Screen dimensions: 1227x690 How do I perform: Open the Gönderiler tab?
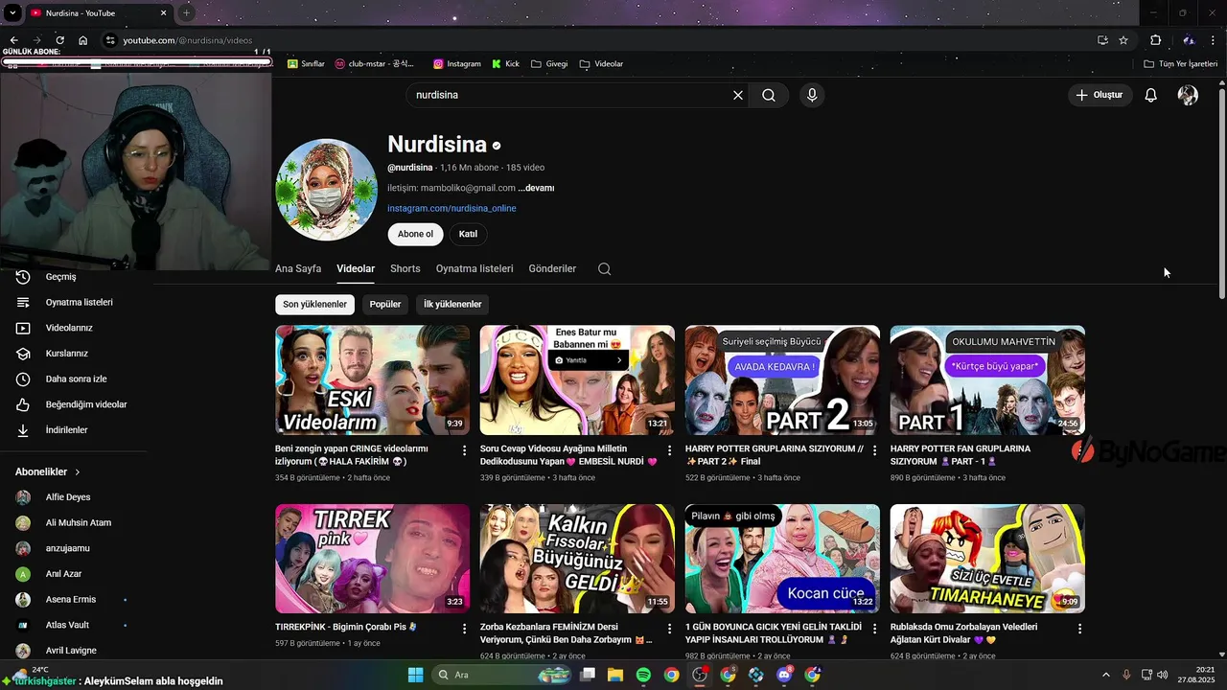552,269
